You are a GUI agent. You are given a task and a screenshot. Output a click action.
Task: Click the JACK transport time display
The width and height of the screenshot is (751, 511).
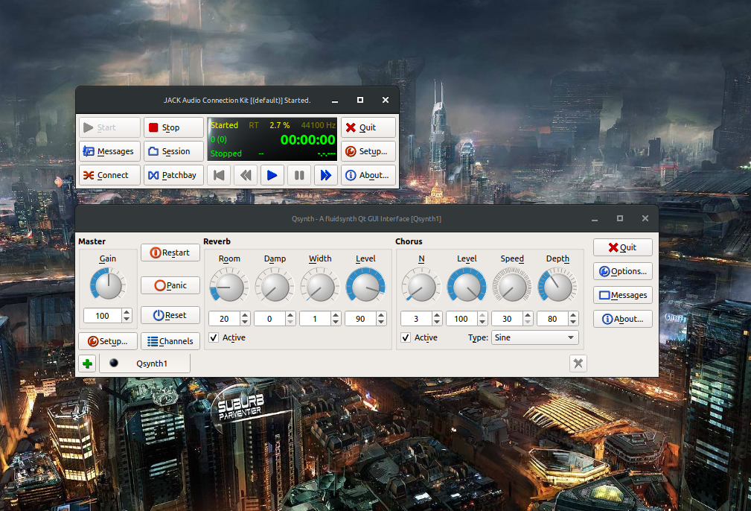[x=307, y=140]
